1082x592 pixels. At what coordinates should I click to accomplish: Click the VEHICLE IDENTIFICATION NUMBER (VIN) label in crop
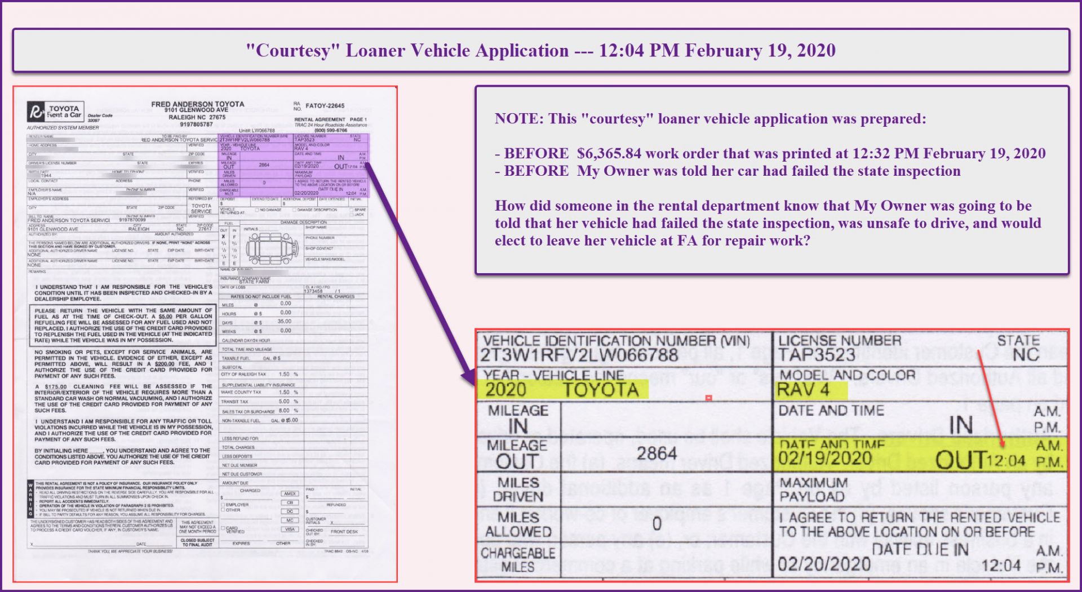pos(617,341)
